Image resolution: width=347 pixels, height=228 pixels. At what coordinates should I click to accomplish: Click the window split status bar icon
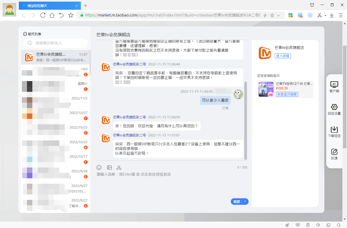click(x=328, y=225)
